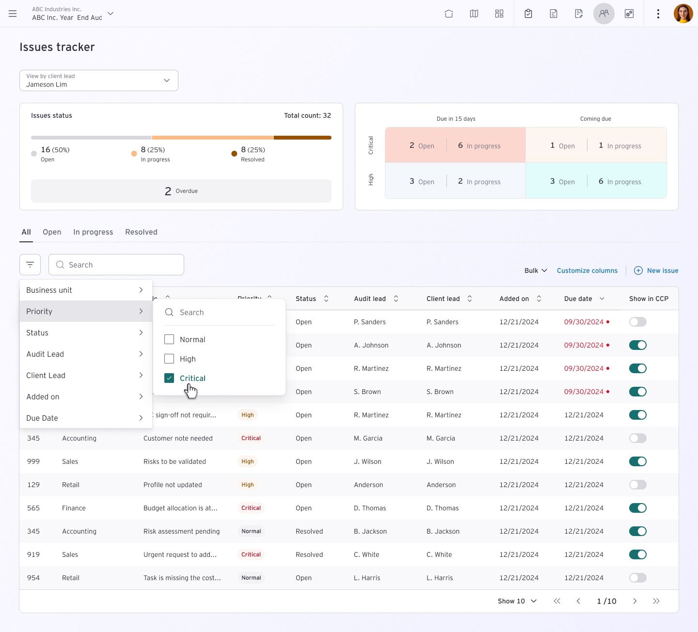
Task: Open the Home icon in the top toolbar
Action: point(449,14)
